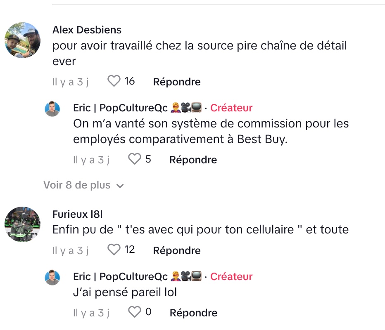Like Alex Desbiens's comment with the heart
This screenshot has height=330, width=385.
click(114, 81)
